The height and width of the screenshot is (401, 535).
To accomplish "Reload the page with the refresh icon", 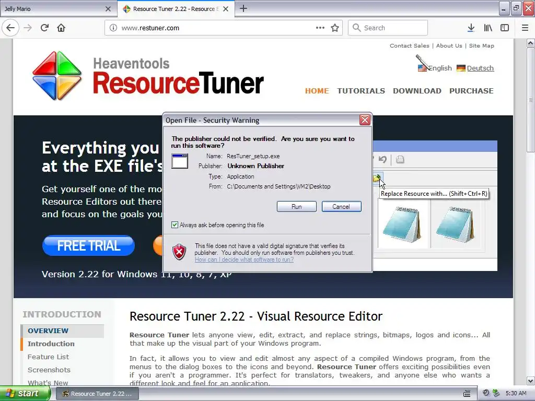I will pos(44,28).
